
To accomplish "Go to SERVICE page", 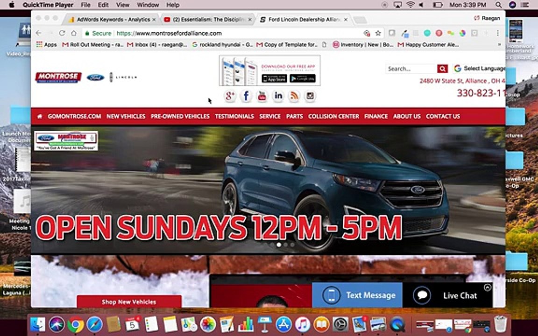I will (x=270, y=116).
